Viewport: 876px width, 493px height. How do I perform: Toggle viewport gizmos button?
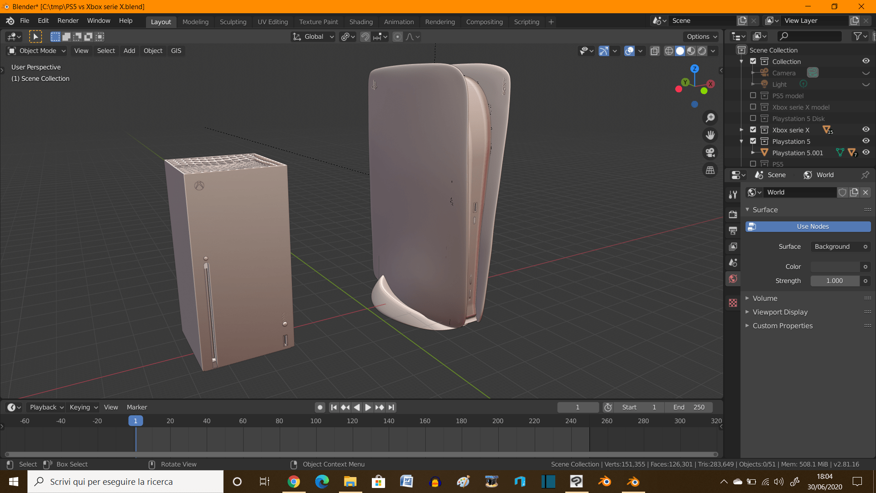point(604,51)
